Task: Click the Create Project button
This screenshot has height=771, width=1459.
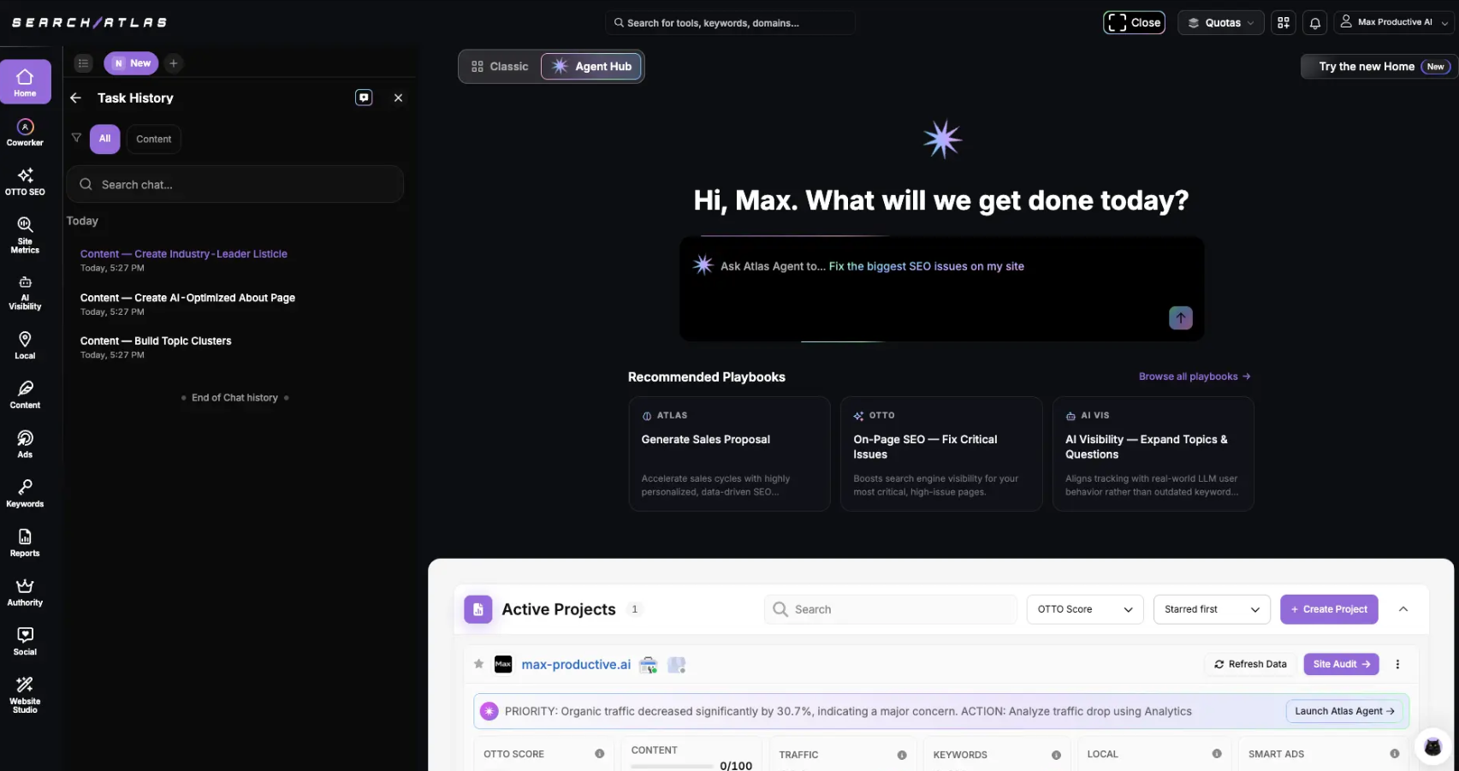Action: pos(1329,609)
